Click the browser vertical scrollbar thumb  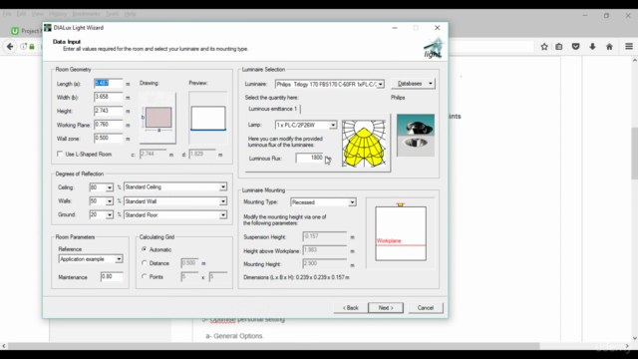pyautogui.click(x=634, y=153)
